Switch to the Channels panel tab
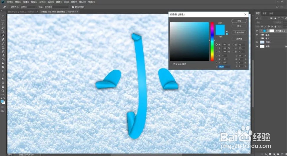Viewport: 287px width, 156px height. pos(265,13)
